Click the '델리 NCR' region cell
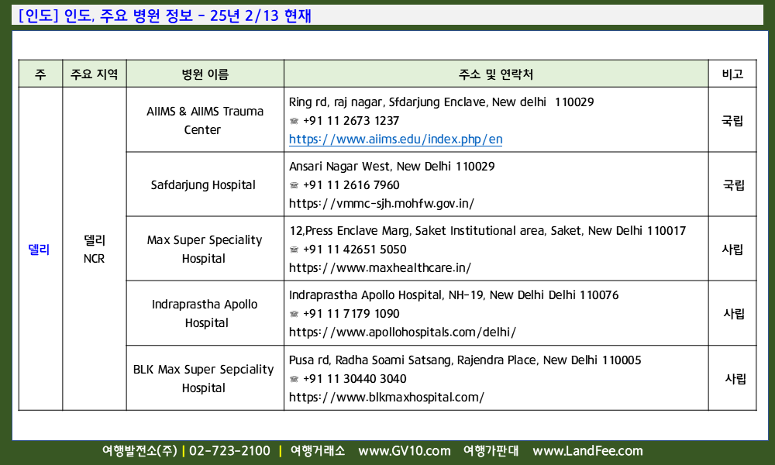 95,249
